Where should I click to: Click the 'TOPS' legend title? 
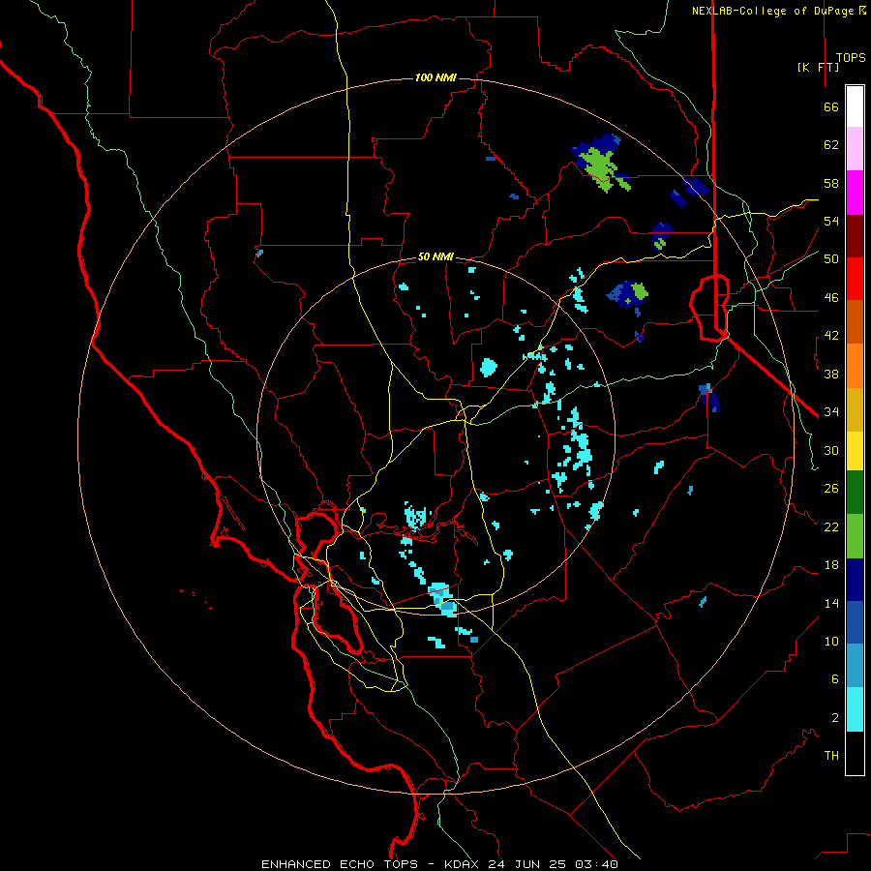(851, 57)
